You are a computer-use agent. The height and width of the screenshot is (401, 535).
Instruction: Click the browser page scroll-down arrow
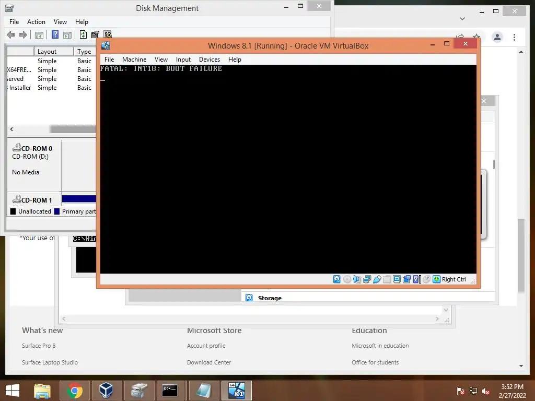pyautogui.click(x=521, y=366)
